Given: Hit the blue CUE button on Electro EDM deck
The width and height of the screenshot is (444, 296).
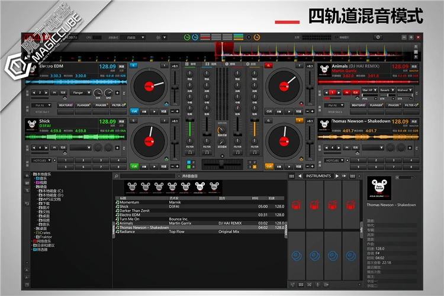Looking at the screenshot, I should [134, 111].
